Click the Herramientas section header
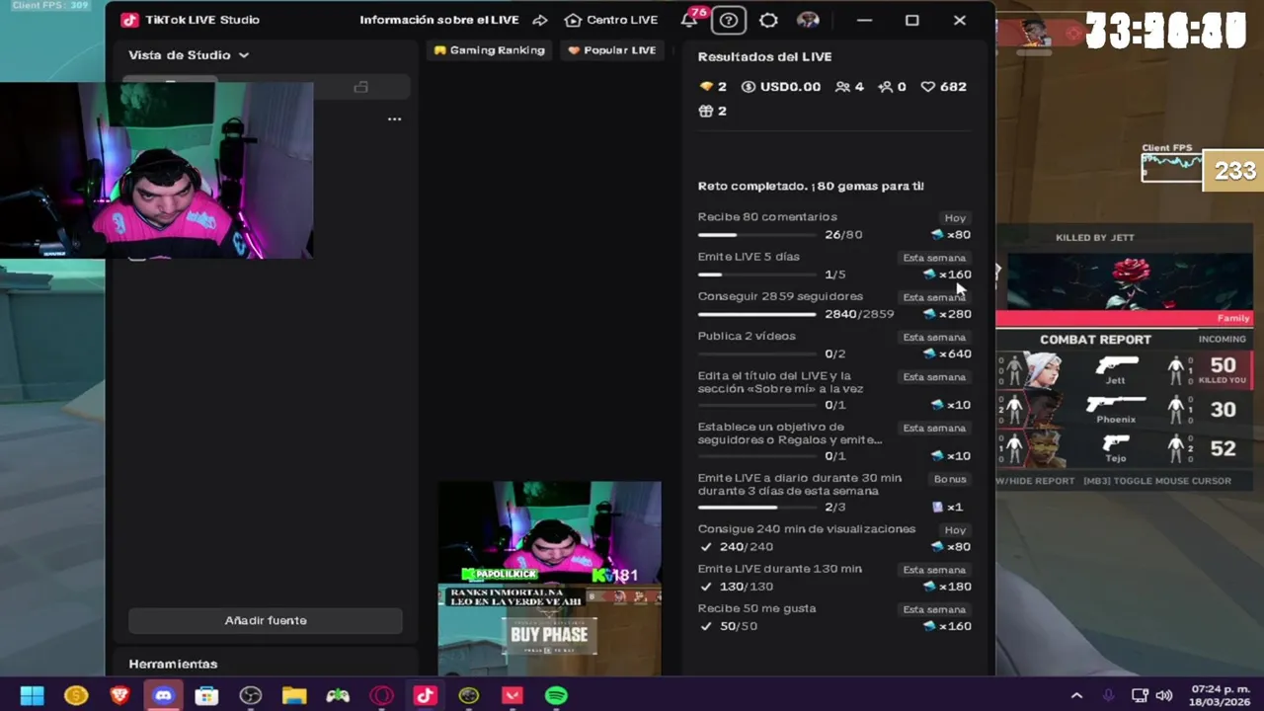The height and width of the screenshot is (711, 1264). coord(173,664)
